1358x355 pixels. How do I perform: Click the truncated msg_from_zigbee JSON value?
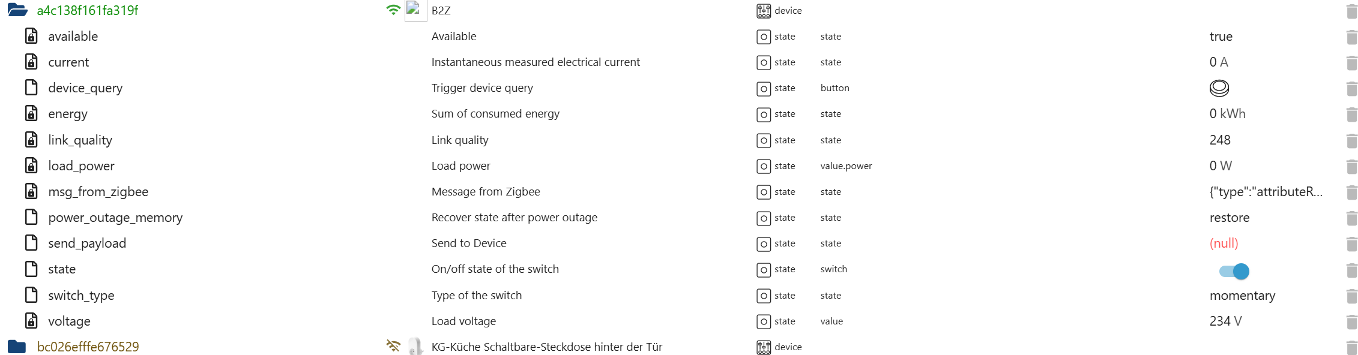click(1266, 192)
